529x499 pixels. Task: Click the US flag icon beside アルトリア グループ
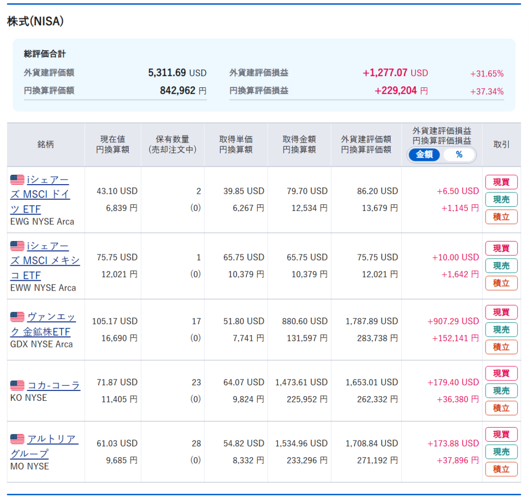coord(17,439)
